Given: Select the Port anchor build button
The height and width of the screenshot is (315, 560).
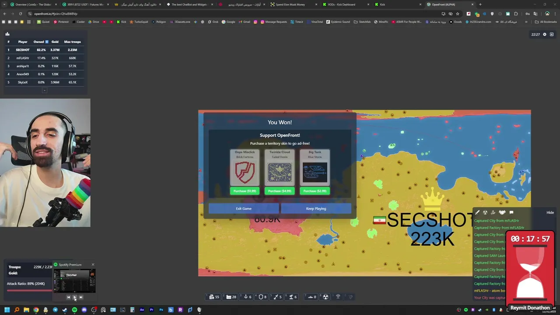Looking at the screenshot, I should point(248,297).
